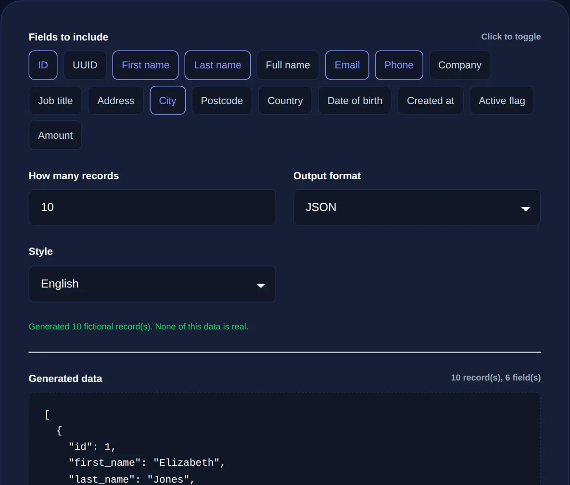Viewport: 570px width, 485px height.
Task: Disable the Phone field chip
Action: click(399, 65)
